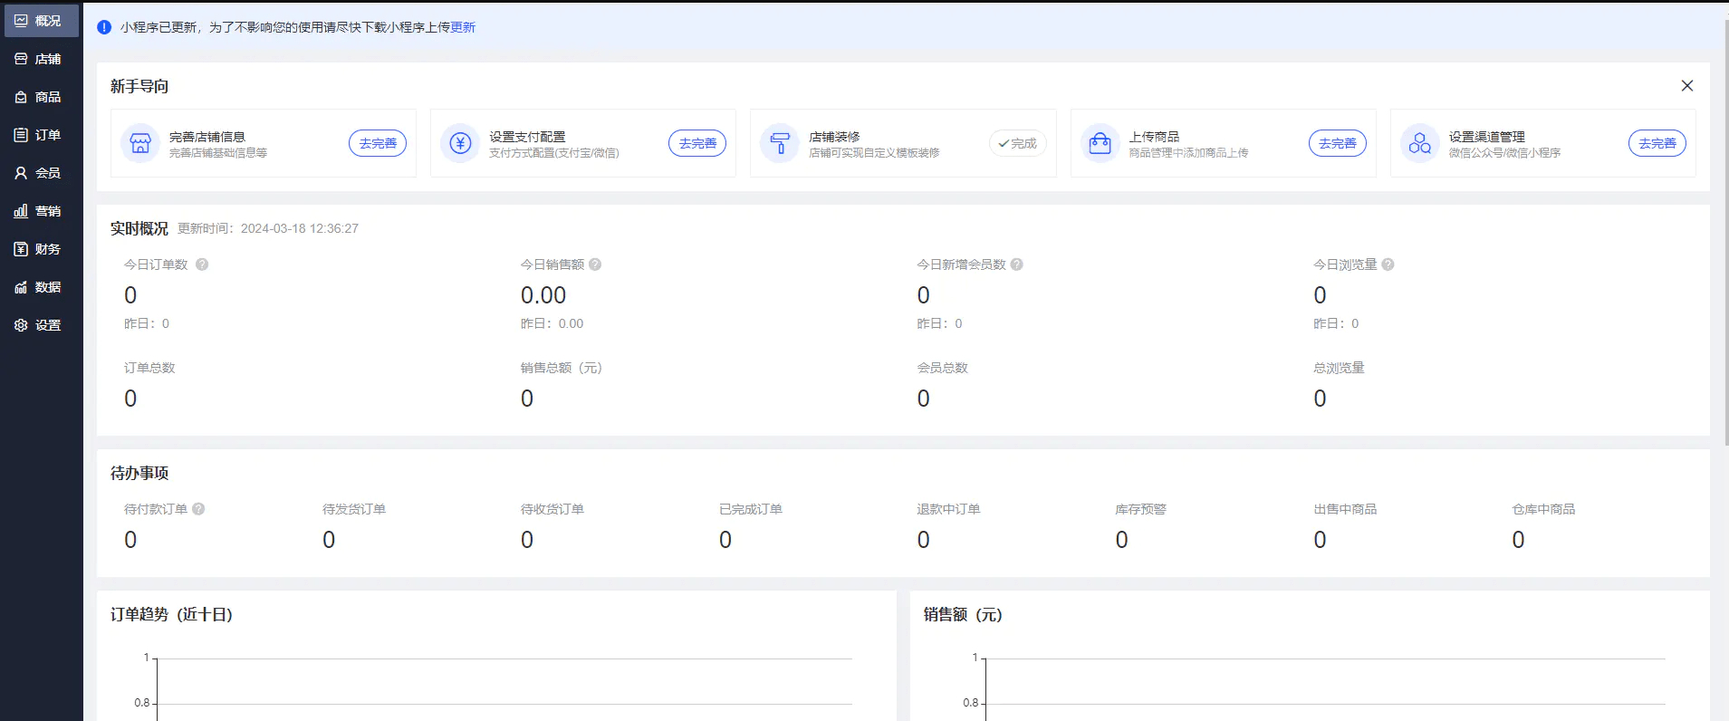
Task: Click the 完成 status on 店铺装修
Action: click(1017, 143)
